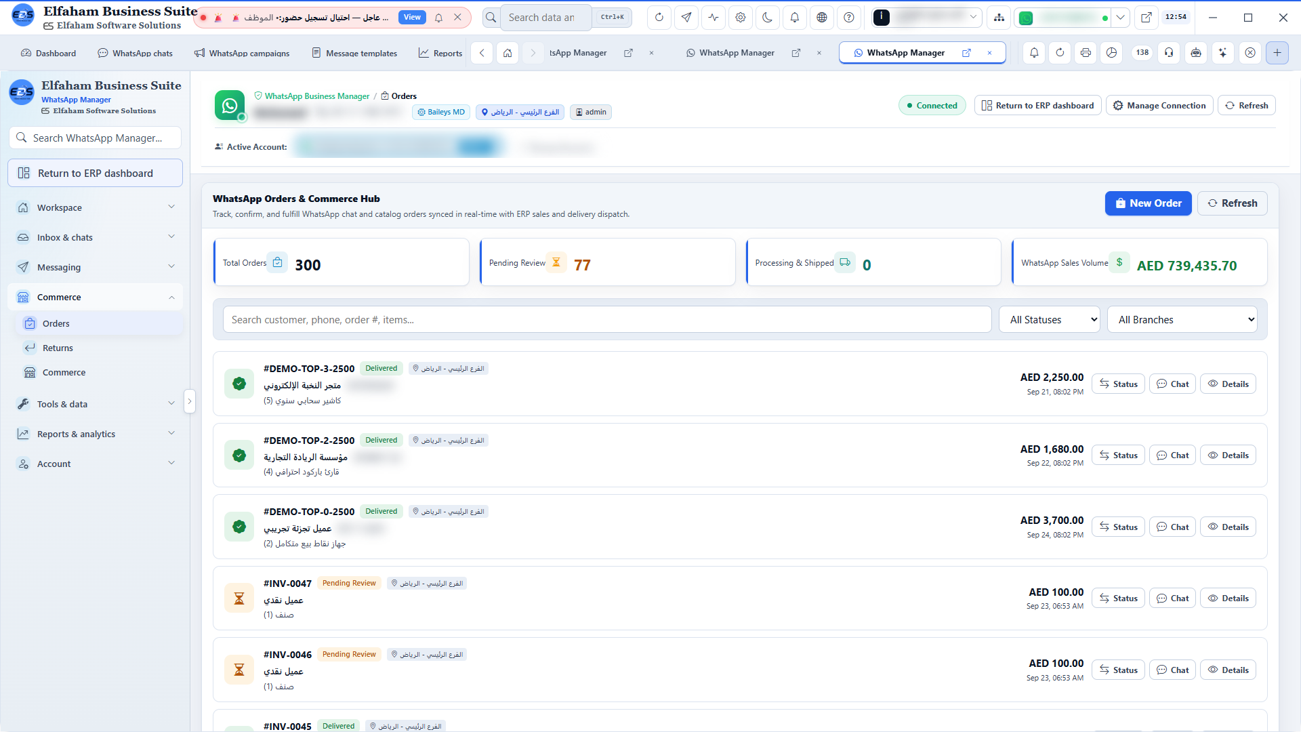Click the Manage Connection button
The image size is (1301, 732).
click(x=1159, y=106)
